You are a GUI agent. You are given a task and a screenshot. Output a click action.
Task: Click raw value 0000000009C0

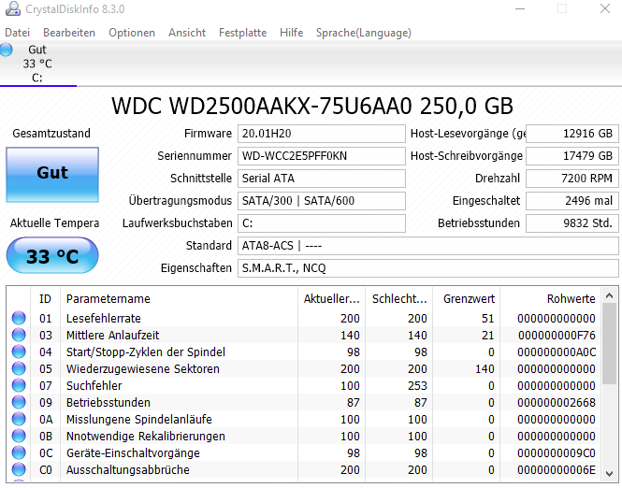tap(557, 453)
